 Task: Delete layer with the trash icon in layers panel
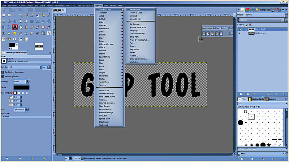(284, 94)
